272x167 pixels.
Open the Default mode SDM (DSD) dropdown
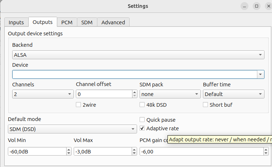click(72, 129)
